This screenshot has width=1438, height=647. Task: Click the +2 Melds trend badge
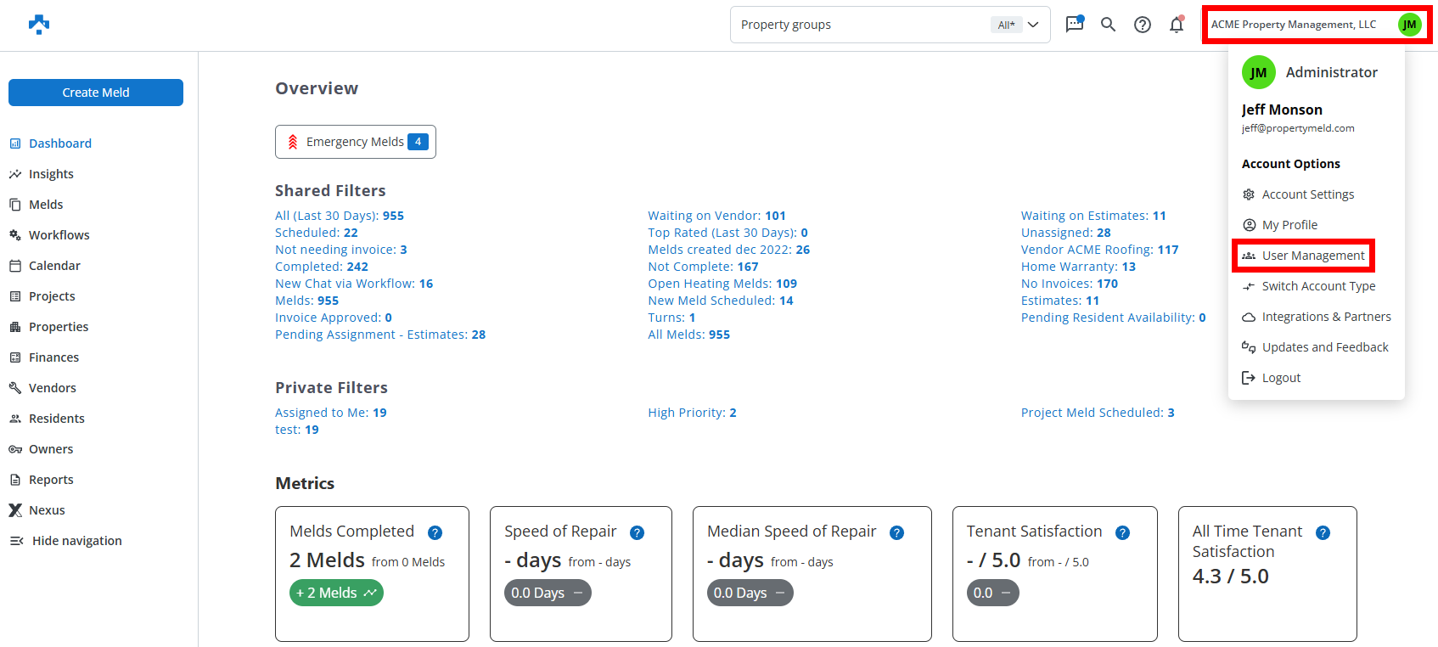point(336,593)
